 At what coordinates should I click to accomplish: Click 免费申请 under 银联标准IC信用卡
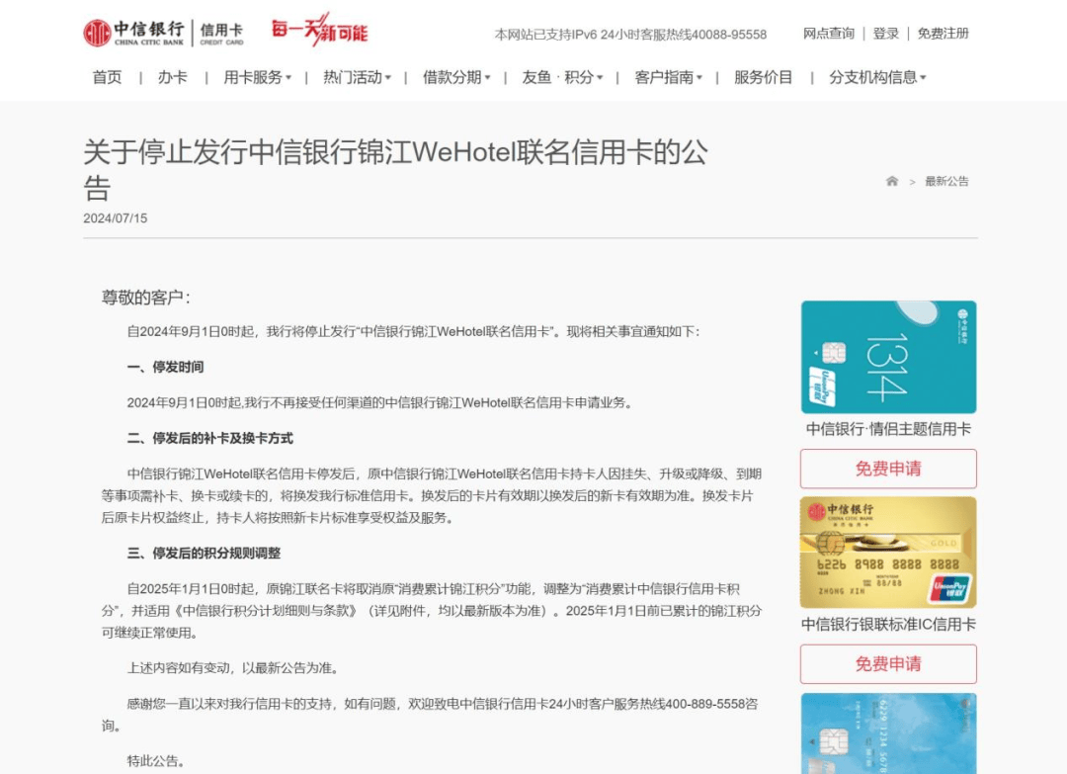pos(889,663)
